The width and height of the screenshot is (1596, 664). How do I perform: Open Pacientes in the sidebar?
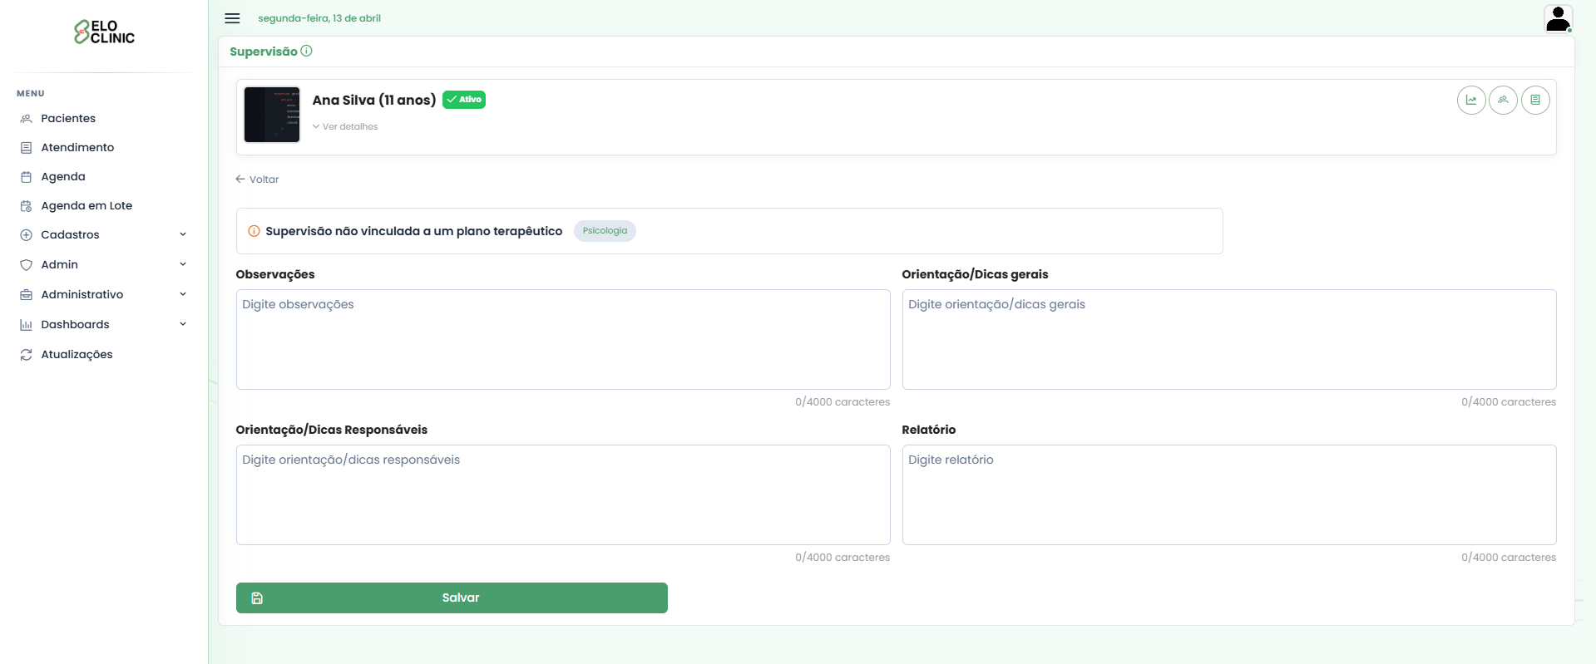(x=68, y=119)
